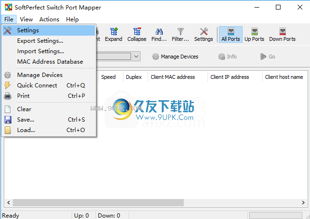Maximize the Switch Port Mapper window

[278, 7]
